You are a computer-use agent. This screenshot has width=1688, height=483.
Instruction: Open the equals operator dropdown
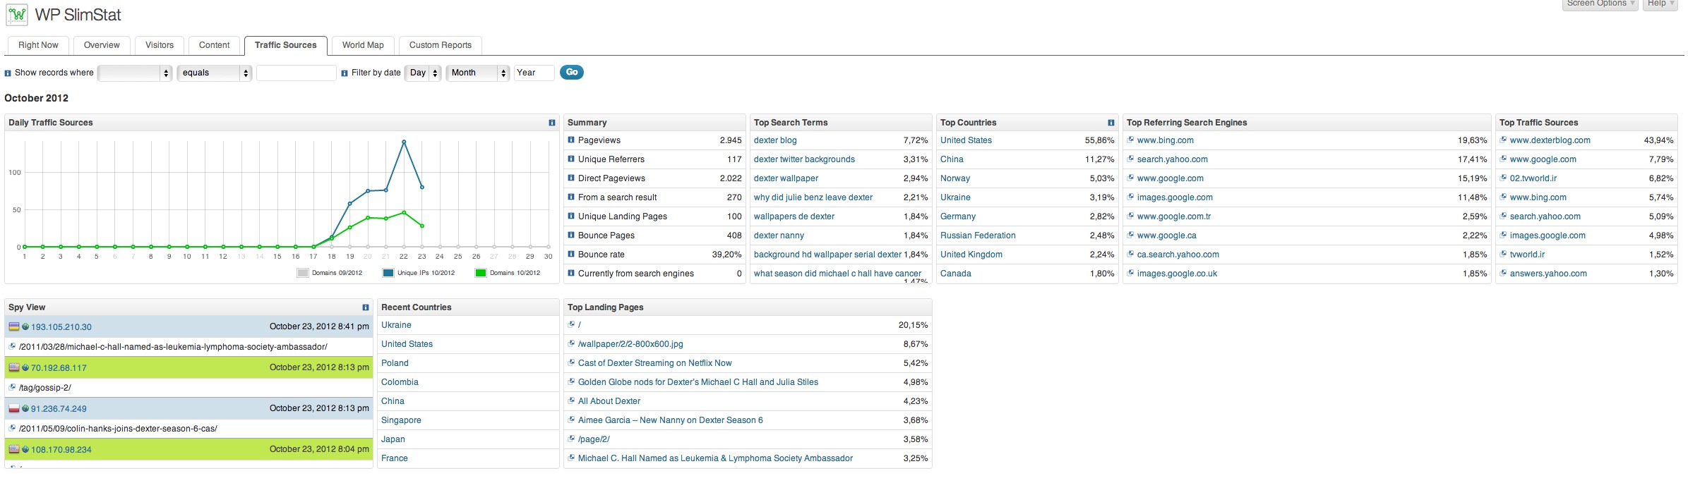215,73
